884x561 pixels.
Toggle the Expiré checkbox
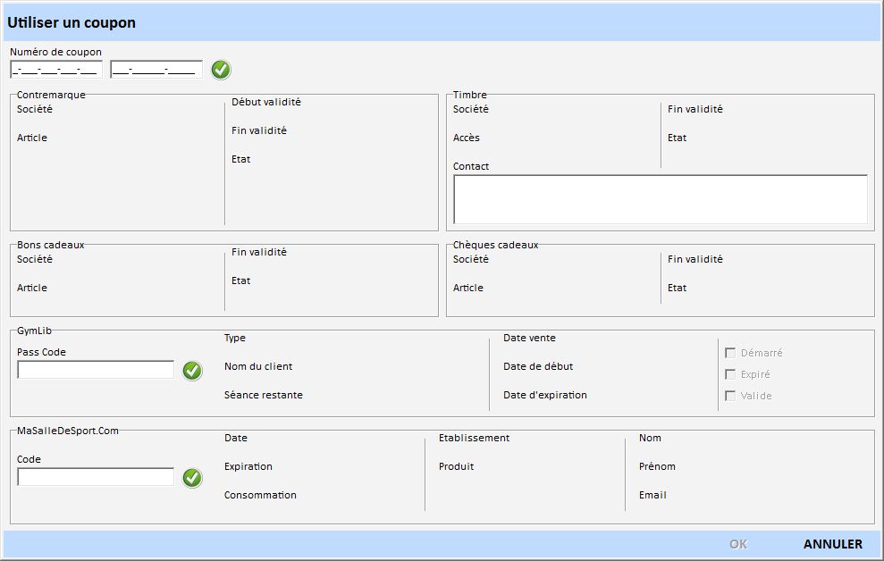[x=730, y=374]
